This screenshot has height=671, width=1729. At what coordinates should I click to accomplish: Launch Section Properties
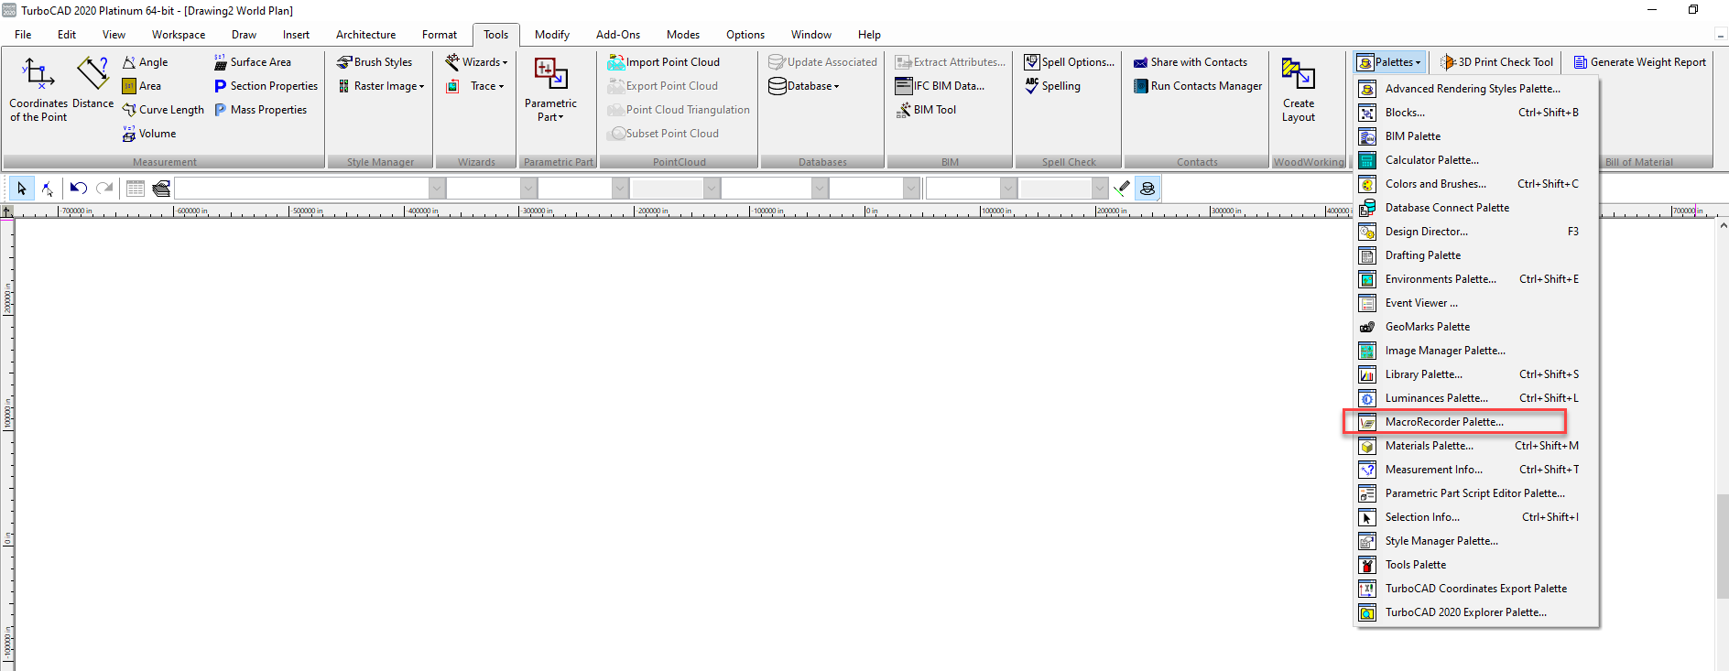coord(266,86)
